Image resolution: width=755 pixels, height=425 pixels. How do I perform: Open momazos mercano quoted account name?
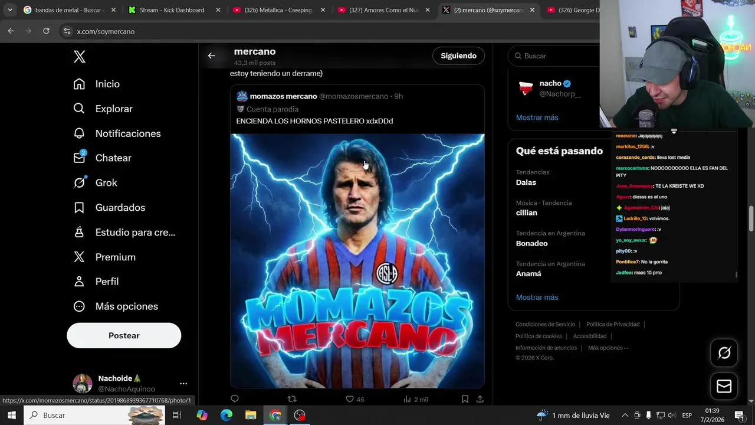click(283, 96)
